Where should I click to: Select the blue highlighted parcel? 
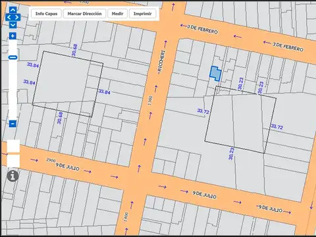[x=215, y=74]
